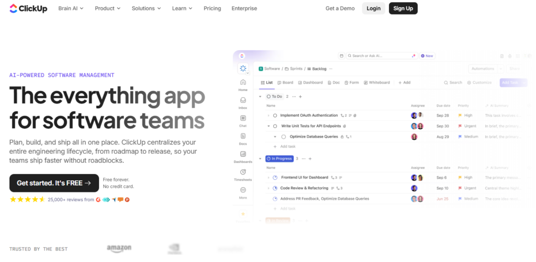This screenshot has width=536, height=262.
Task: Click the subtask icon on Implement OAuth Authentication
Action: pyautogui.click(x=343, y=116)
